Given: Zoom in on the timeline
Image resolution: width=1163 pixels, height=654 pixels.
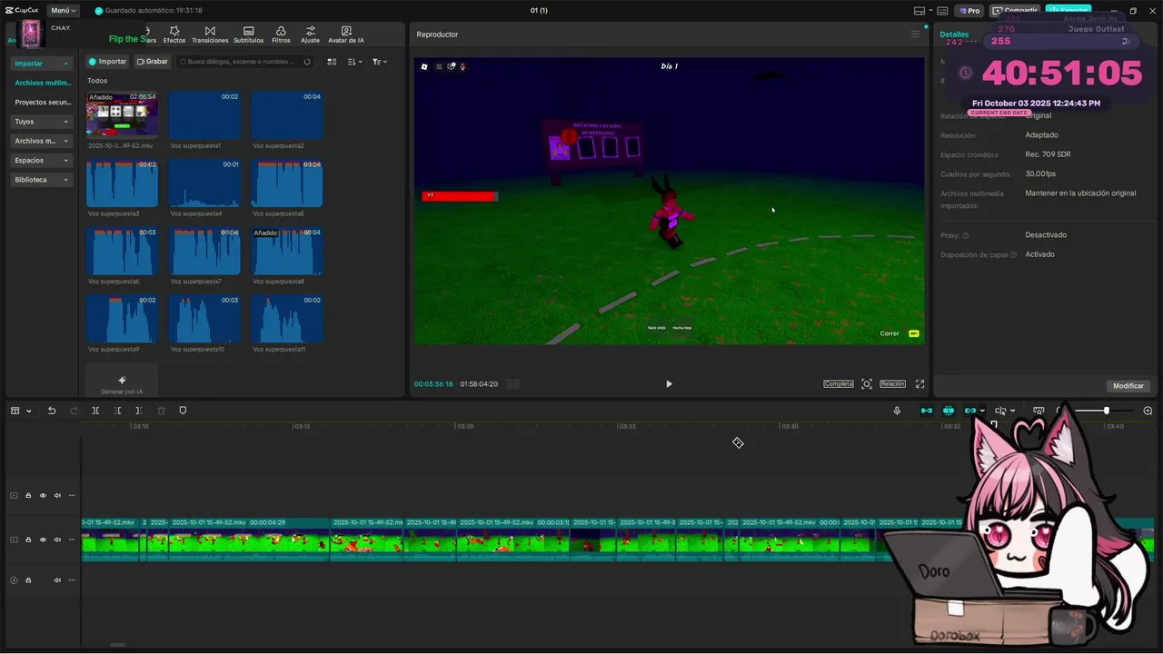Looking at the screenshot, I should point(1148,411).
